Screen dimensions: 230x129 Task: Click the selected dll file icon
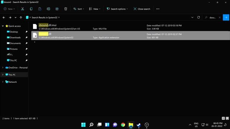coord(35,35)
